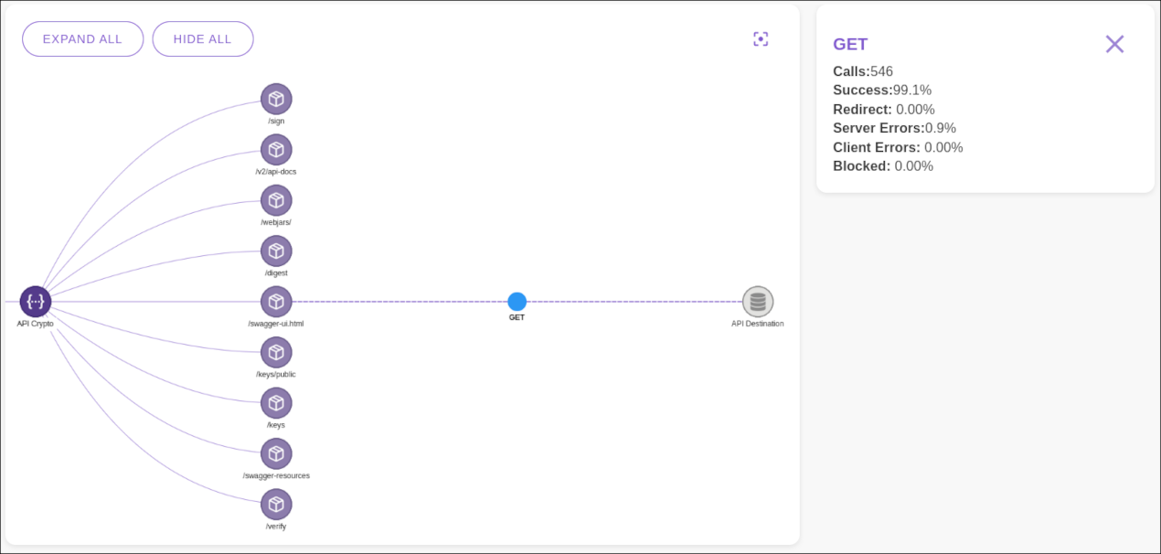Select the /v2/api-docs endpoint node
The width and height of the screenshot is (1161, 554).
[x=276, y=150]
